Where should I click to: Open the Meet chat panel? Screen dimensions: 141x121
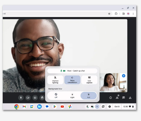124,98
